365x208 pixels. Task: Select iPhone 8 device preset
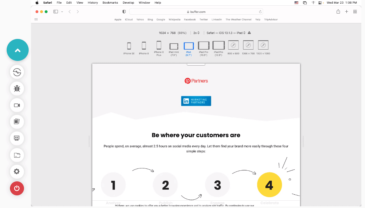pos(144,48)
